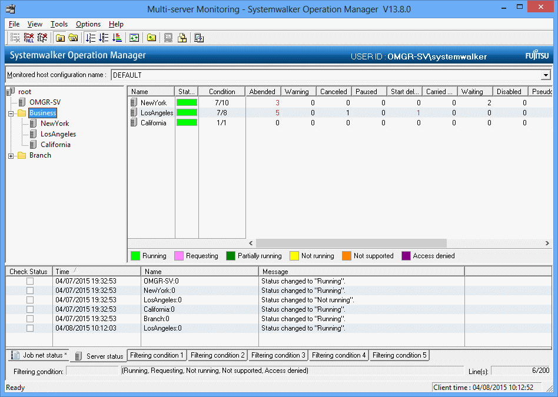This screenshot has width=558, height=397.
Task: Open the File menu
Action: (x=14, y=24)
